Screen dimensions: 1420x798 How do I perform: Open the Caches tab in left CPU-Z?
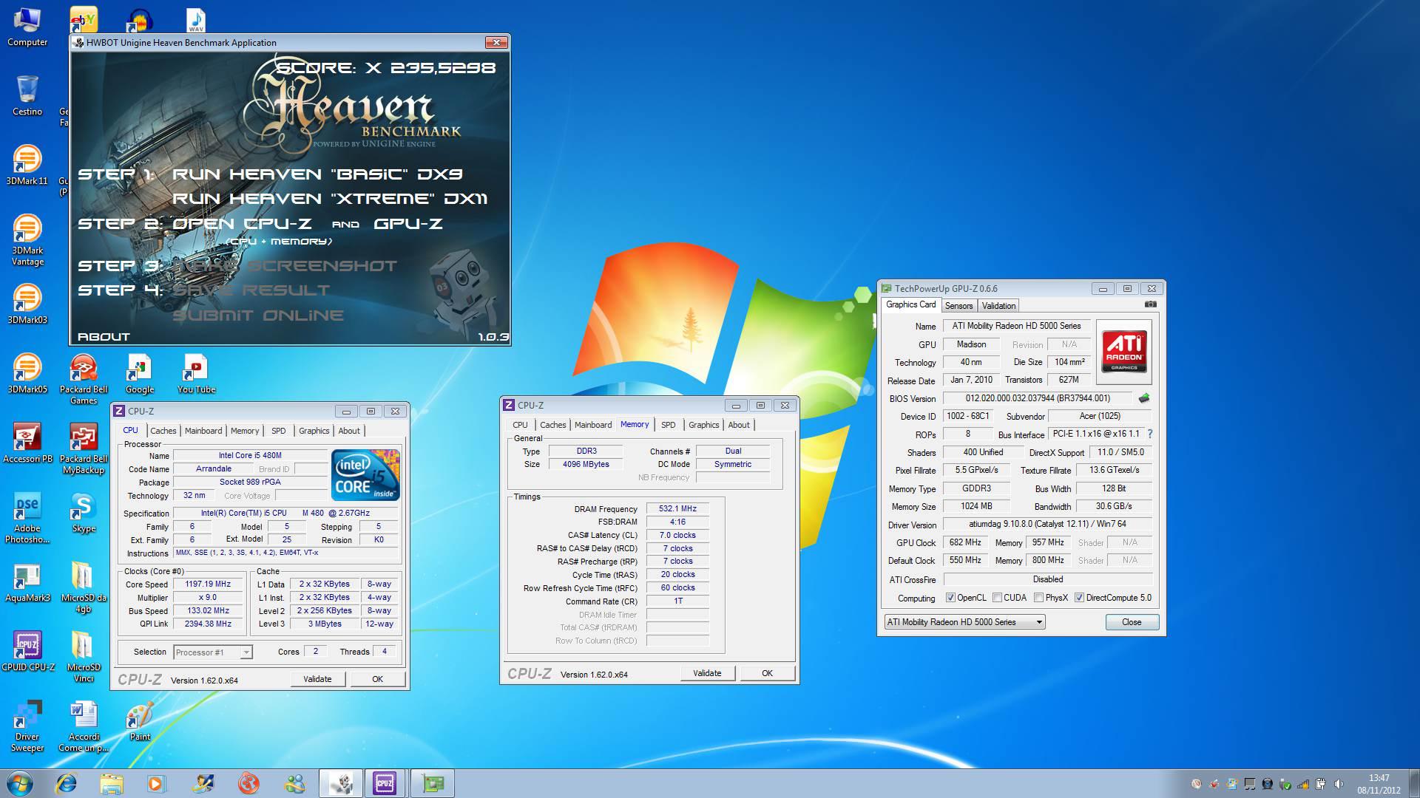pyautogui.click(x=163, y=431)
